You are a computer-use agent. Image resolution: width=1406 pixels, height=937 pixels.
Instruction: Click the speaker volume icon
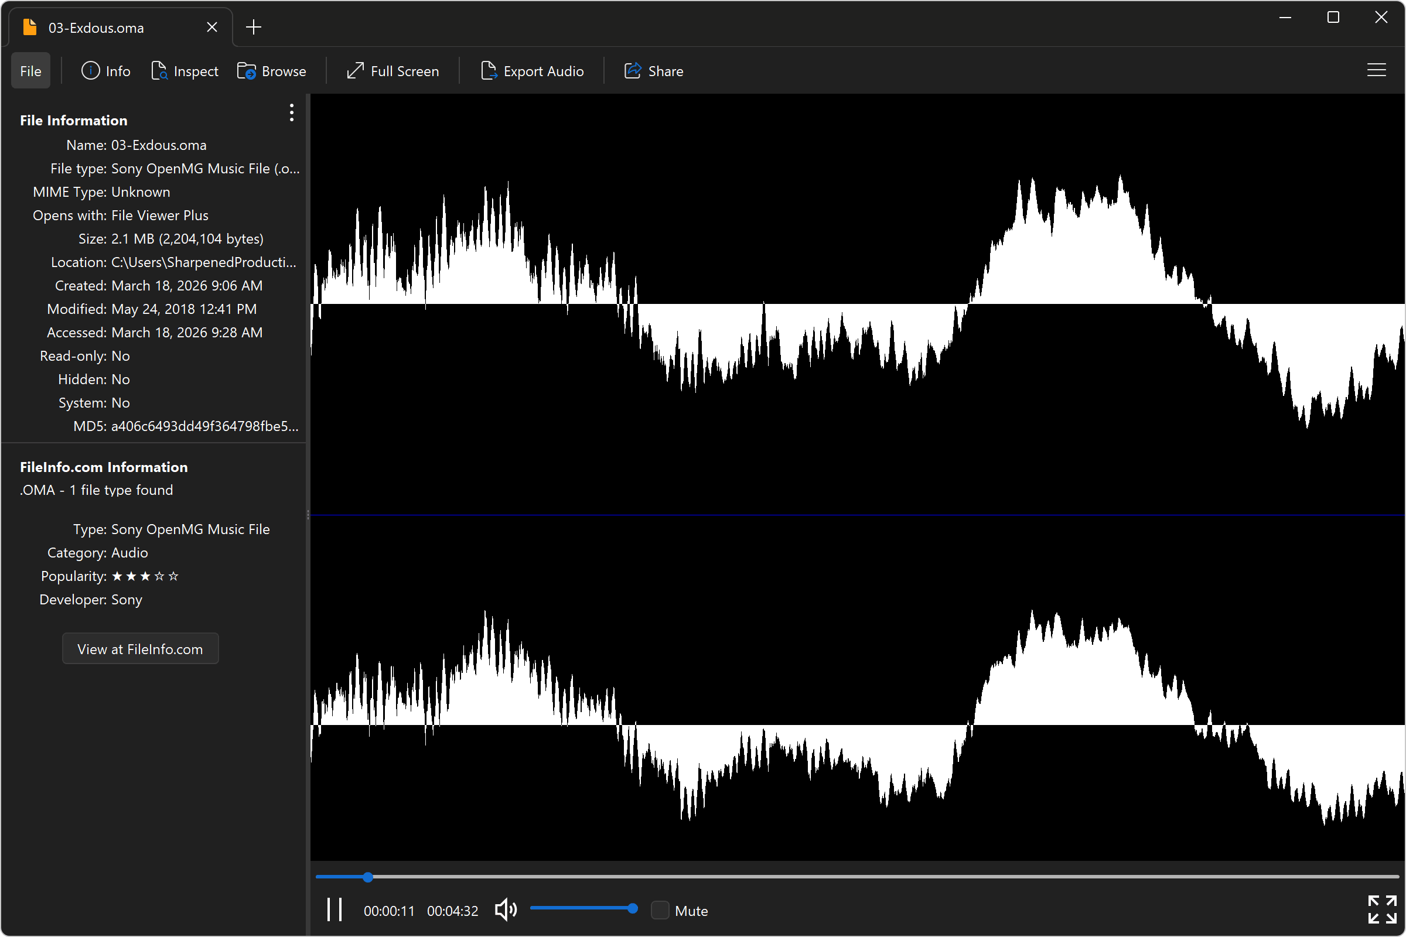(506, 910)
